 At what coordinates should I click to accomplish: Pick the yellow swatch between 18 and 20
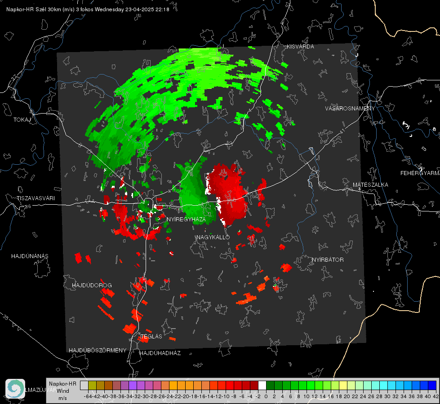point(343,386)
